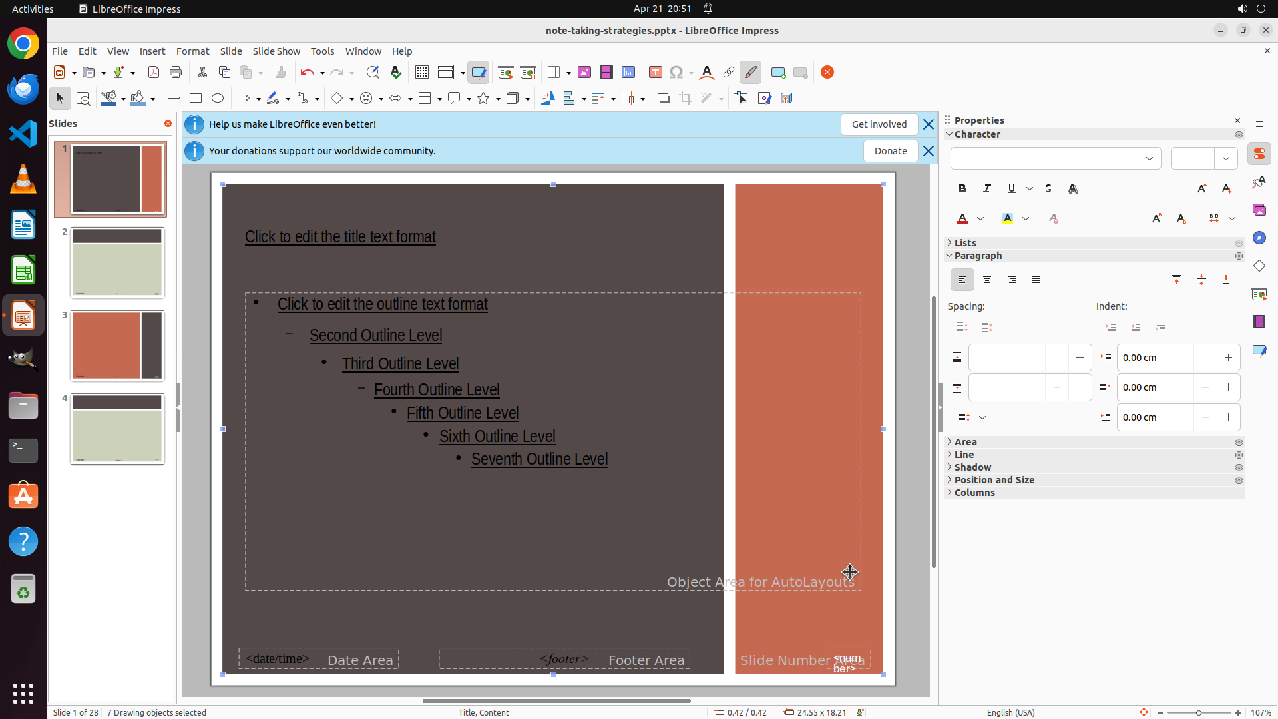
Task: Open the Format menu
Action: click(x=192, y=51)
